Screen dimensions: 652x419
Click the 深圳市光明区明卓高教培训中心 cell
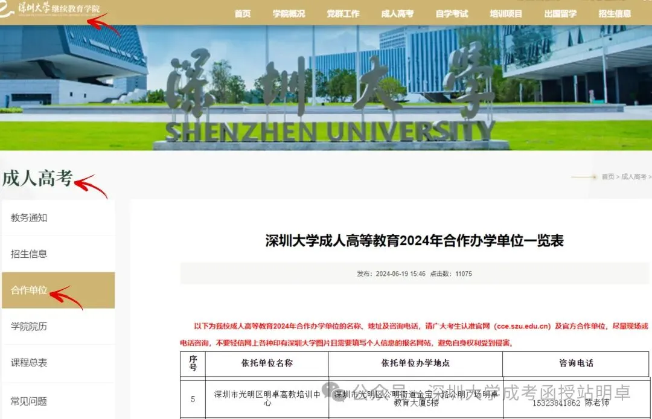point(267,398)
